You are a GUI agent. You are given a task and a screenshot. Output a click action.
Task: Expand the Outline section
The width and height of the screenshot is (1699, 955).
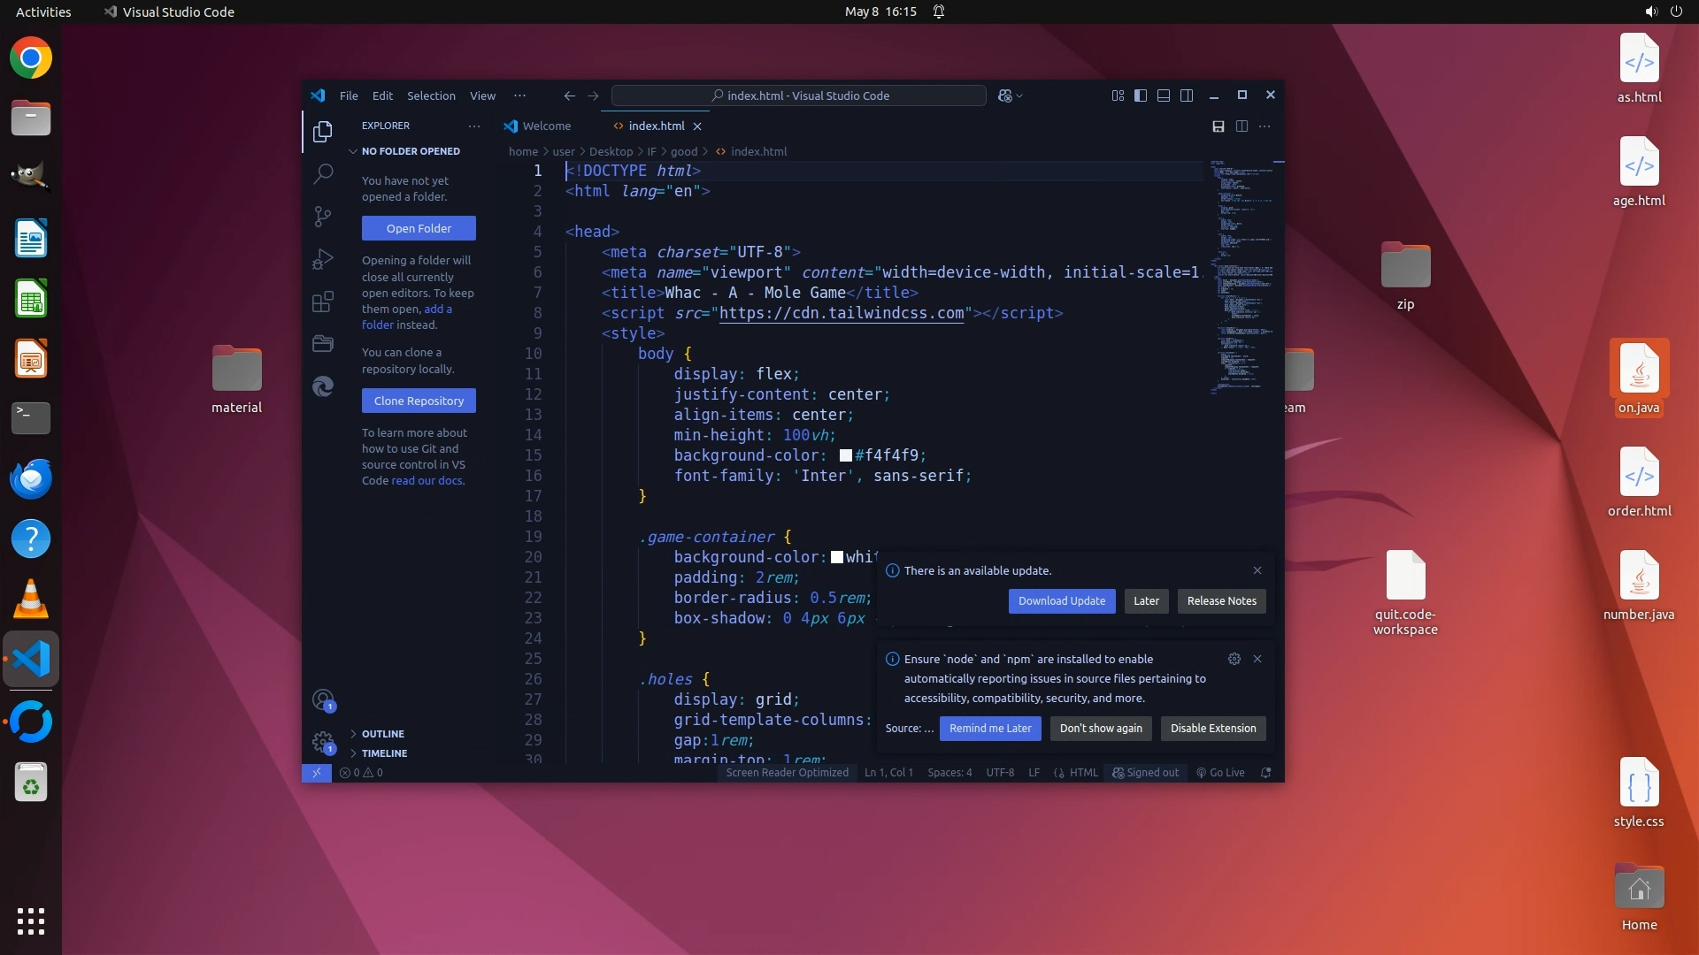382,734
